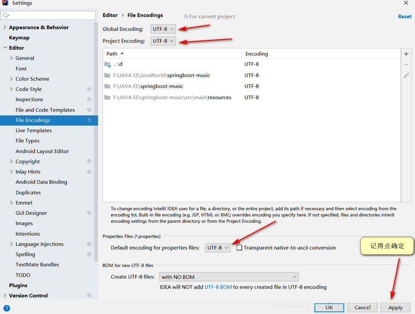Click the IntelliJ Settings window icon
The image size is (415, 314).
[5, 3]
